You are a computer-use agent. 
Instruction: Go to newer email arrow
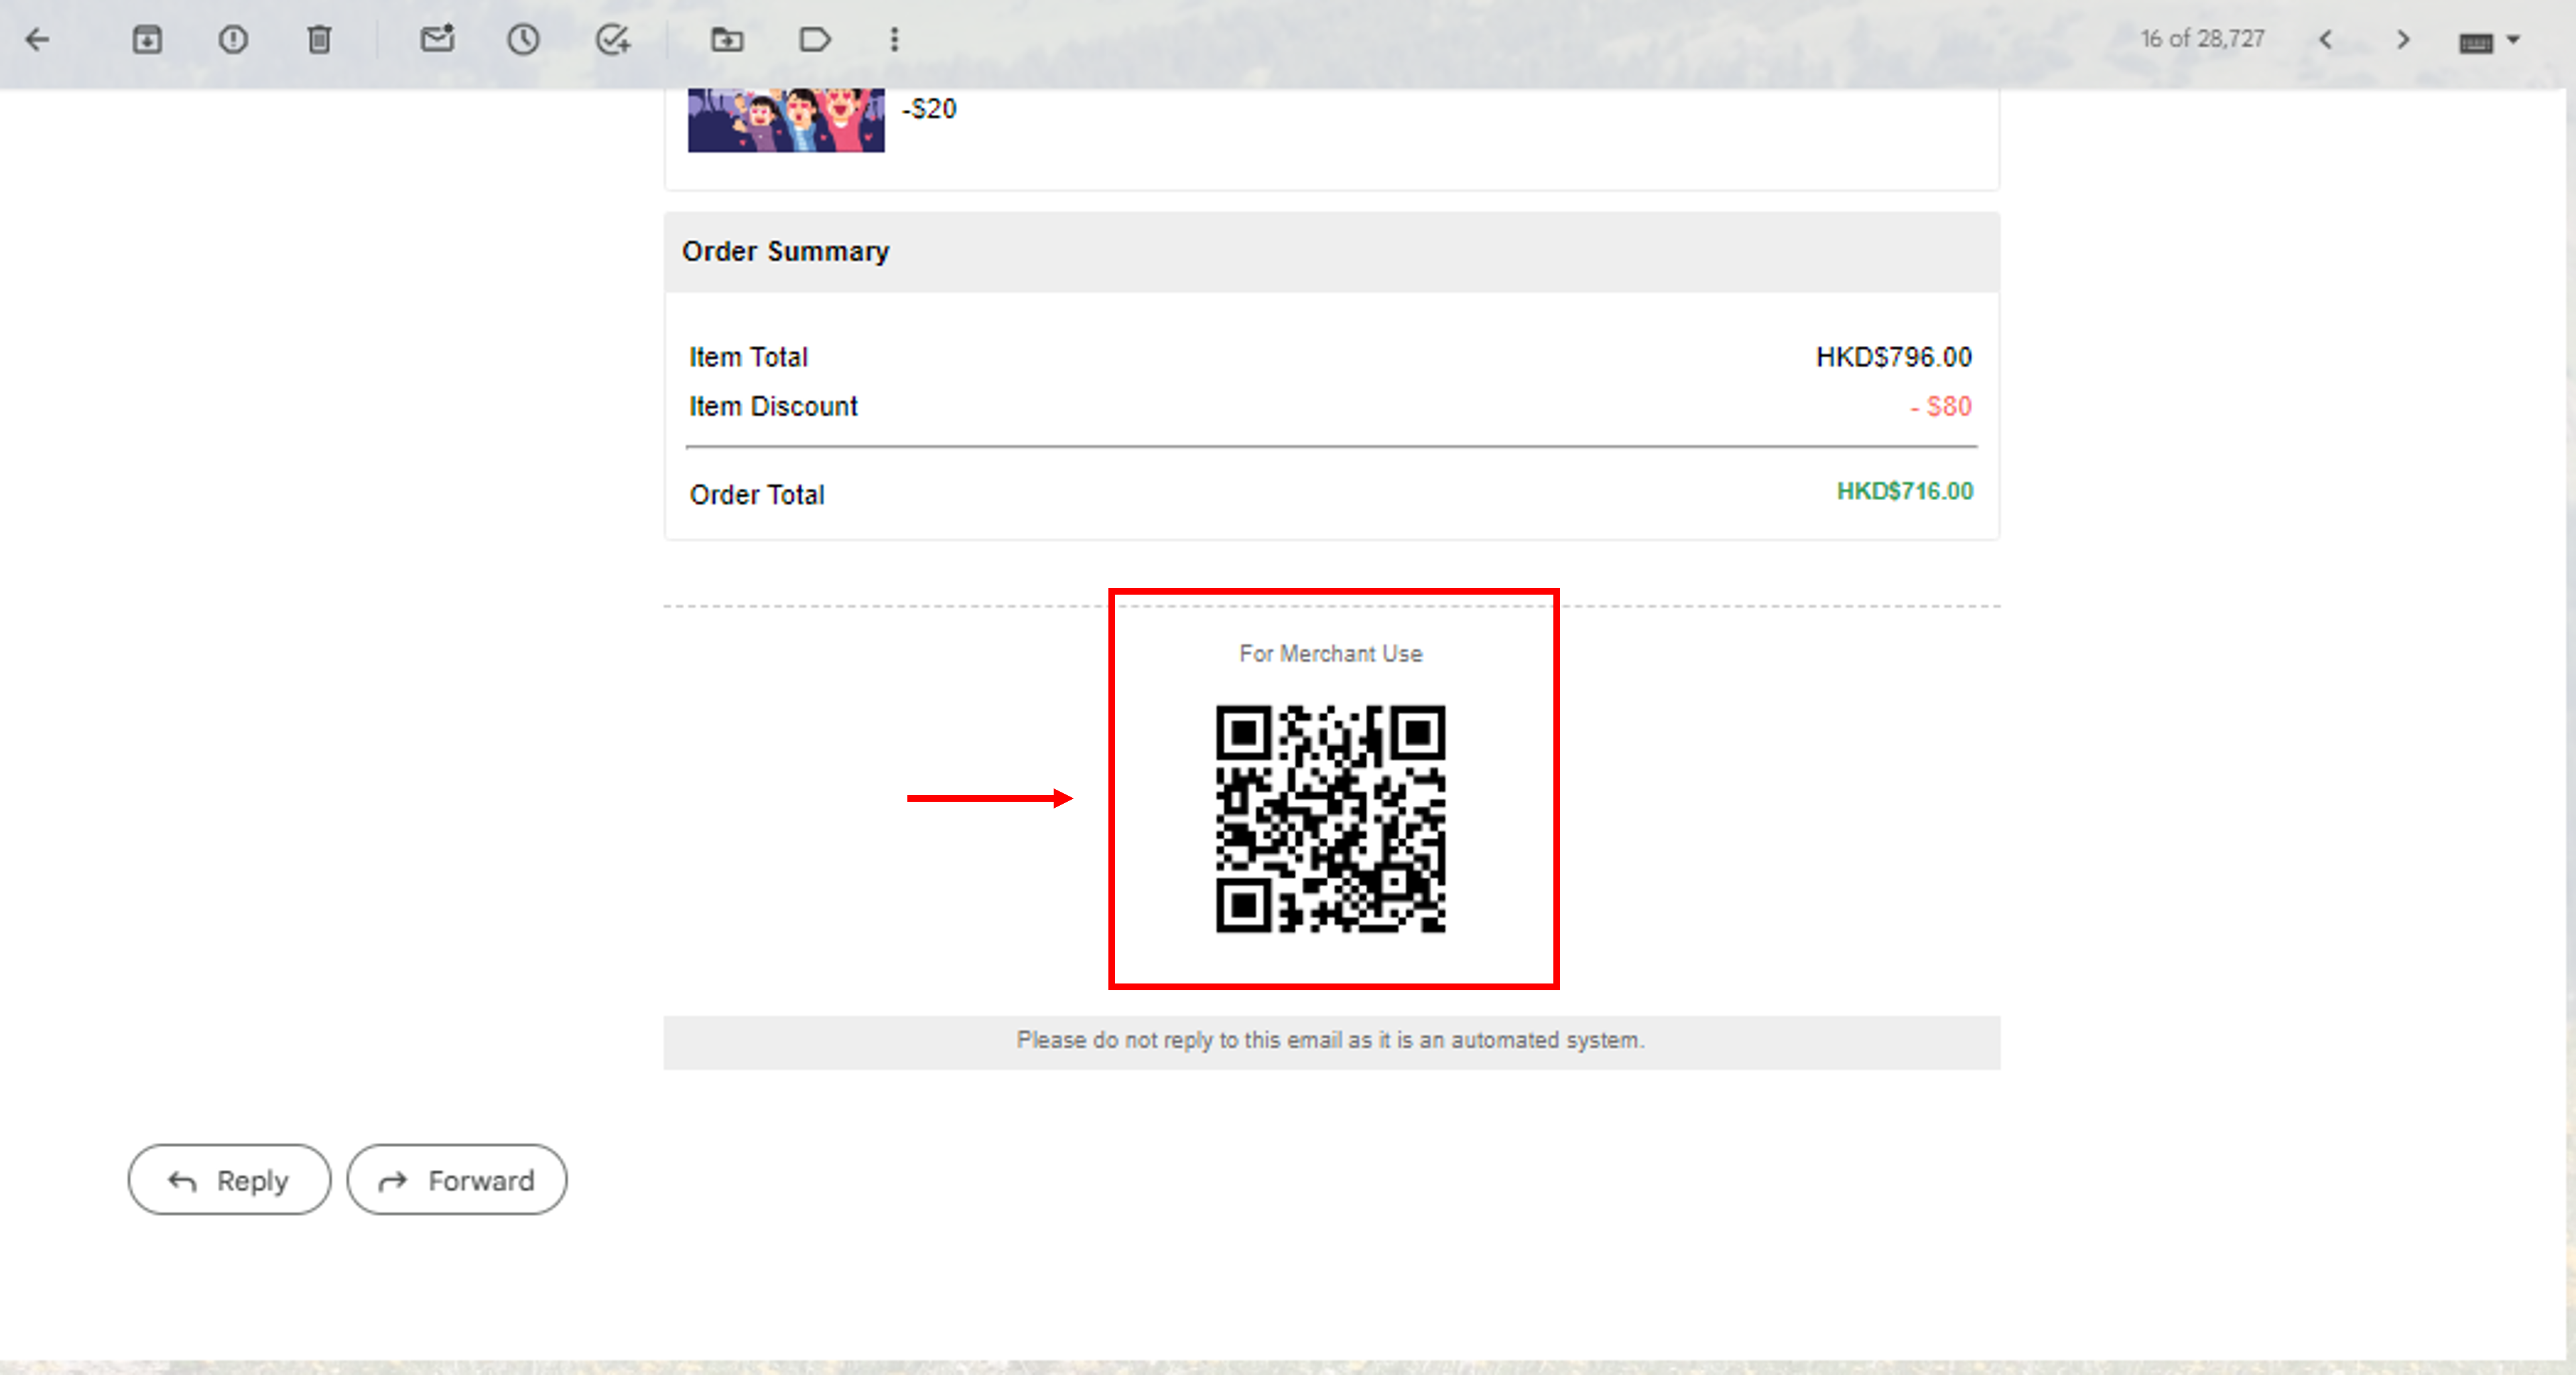coord(2326,40)
